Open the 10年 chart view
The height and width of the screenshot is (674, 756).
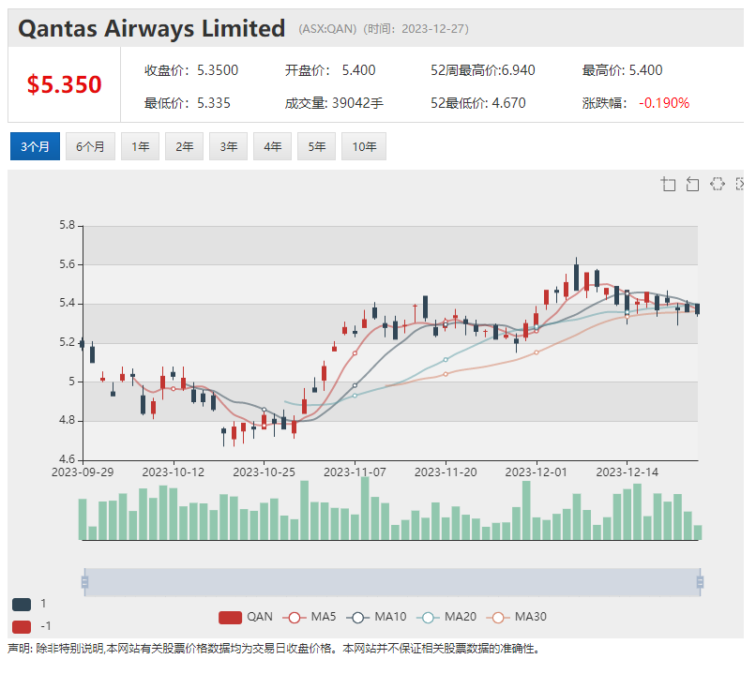pos(364,146)
